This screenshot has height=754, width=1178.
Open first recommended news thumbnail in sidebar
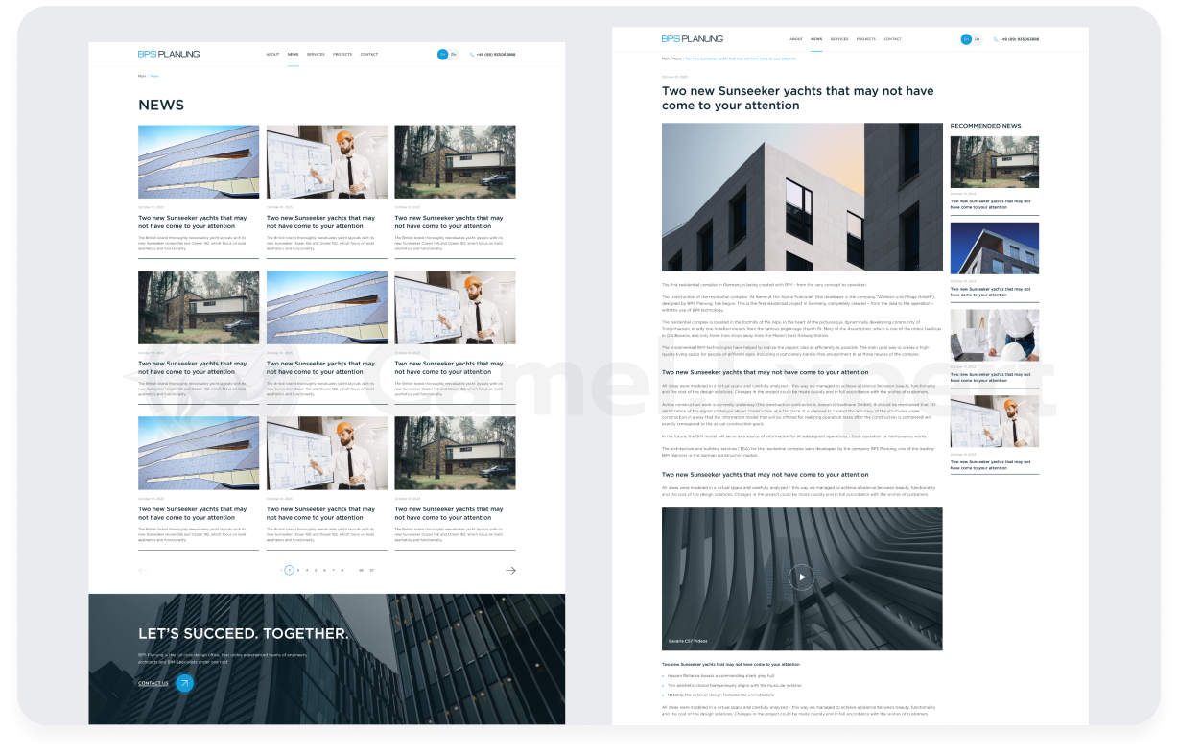pos(994,162)
